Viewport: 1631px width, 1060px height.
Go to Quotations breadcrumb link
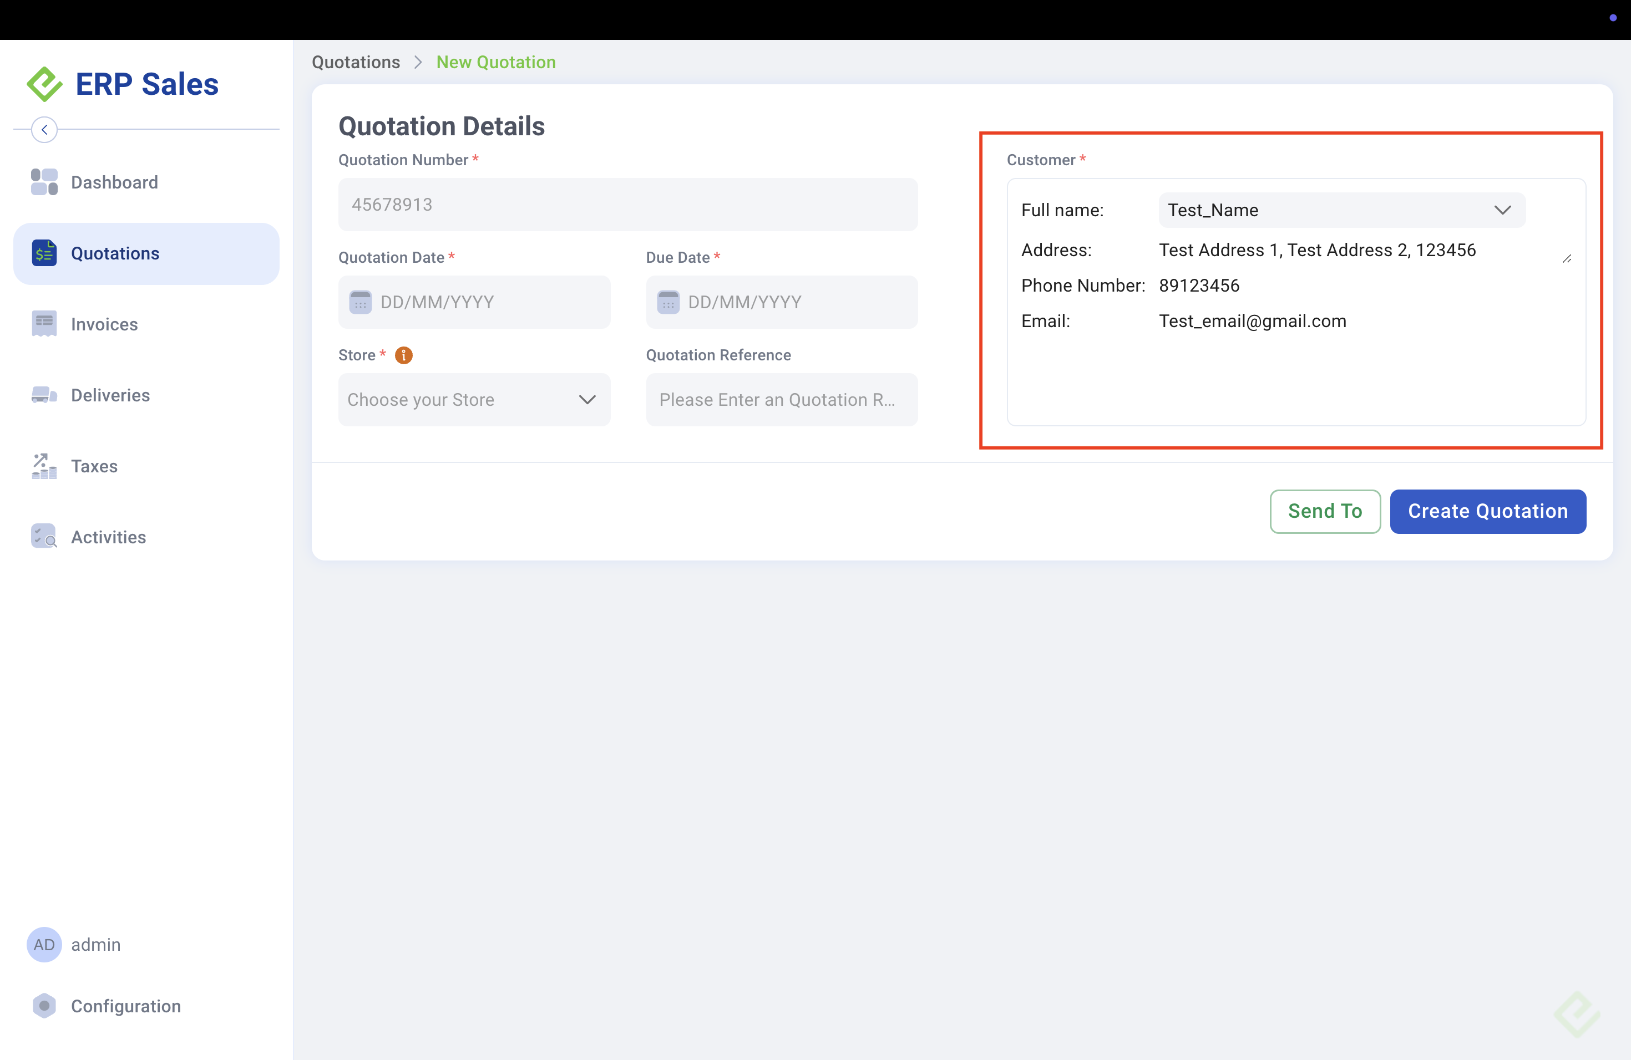(356, 62)
